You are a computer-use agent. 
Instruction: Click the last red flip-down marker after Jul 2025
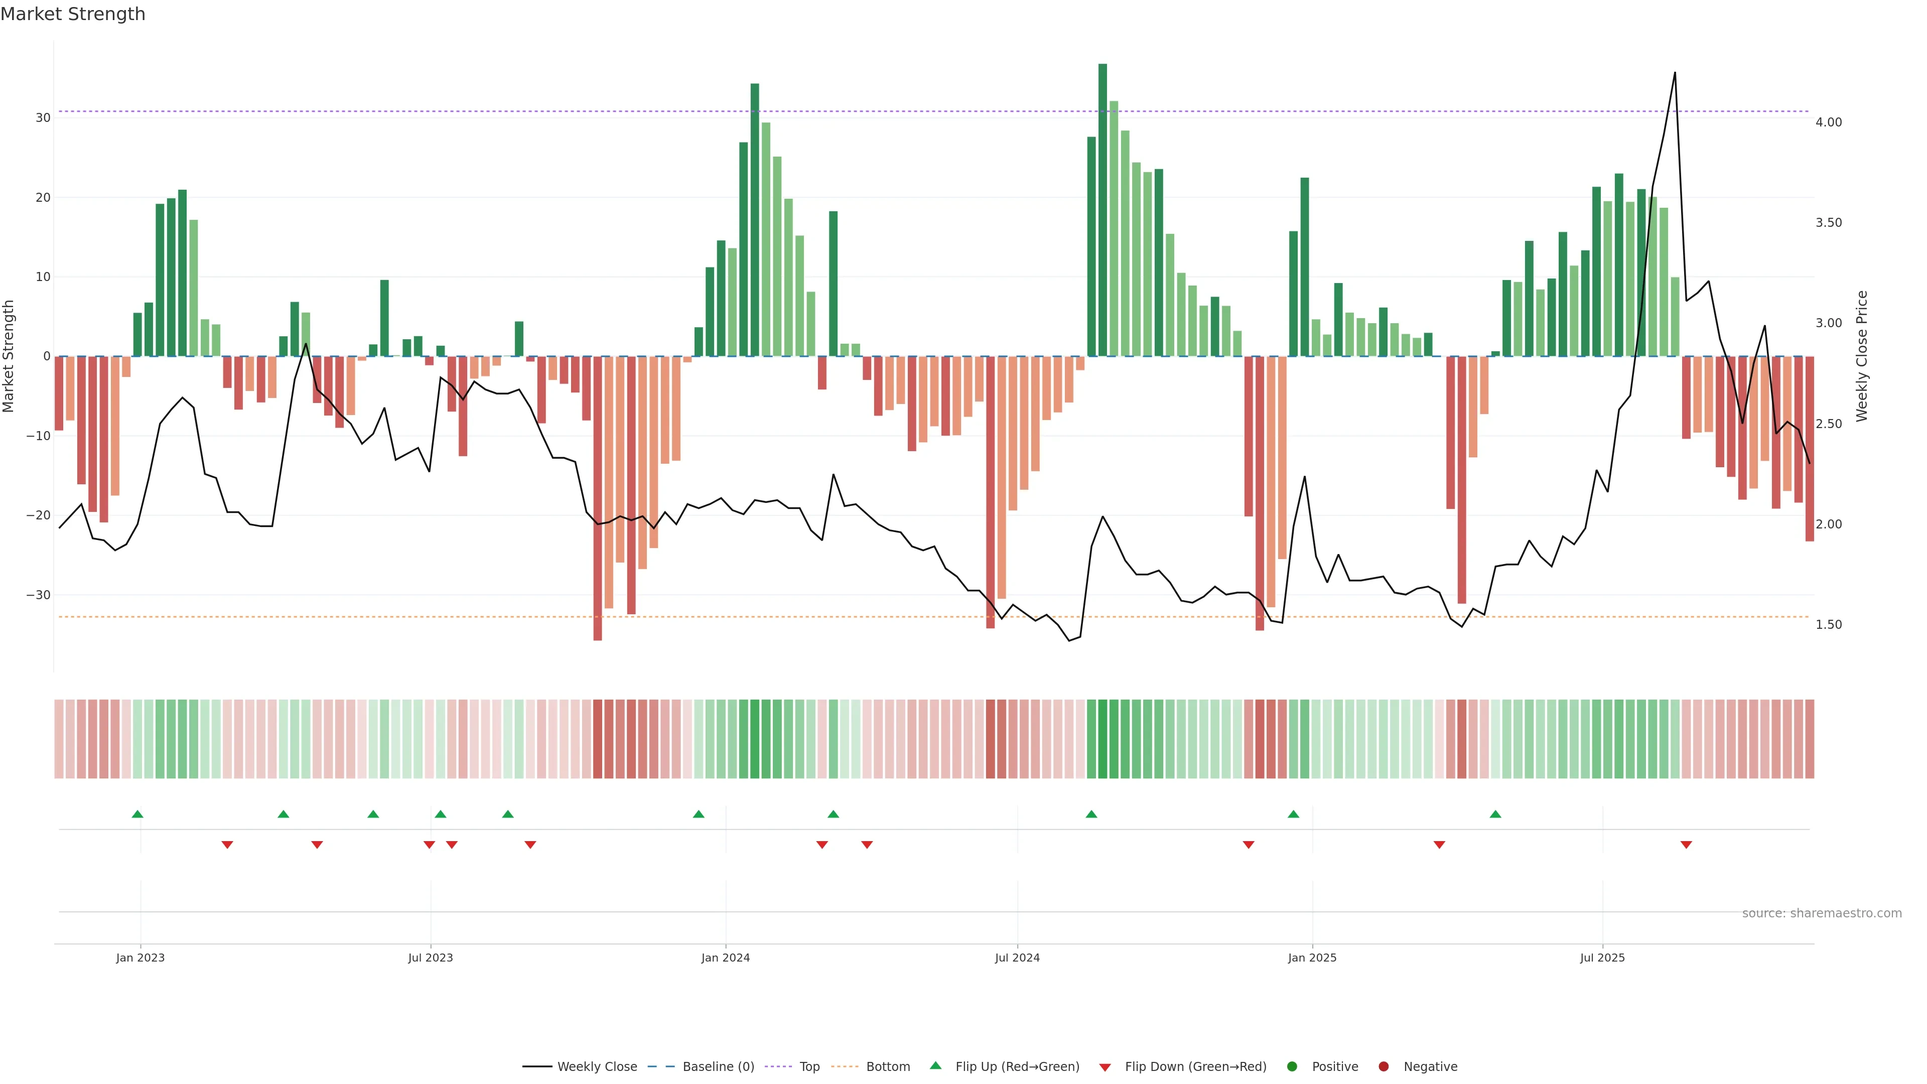coord(1686,845)
